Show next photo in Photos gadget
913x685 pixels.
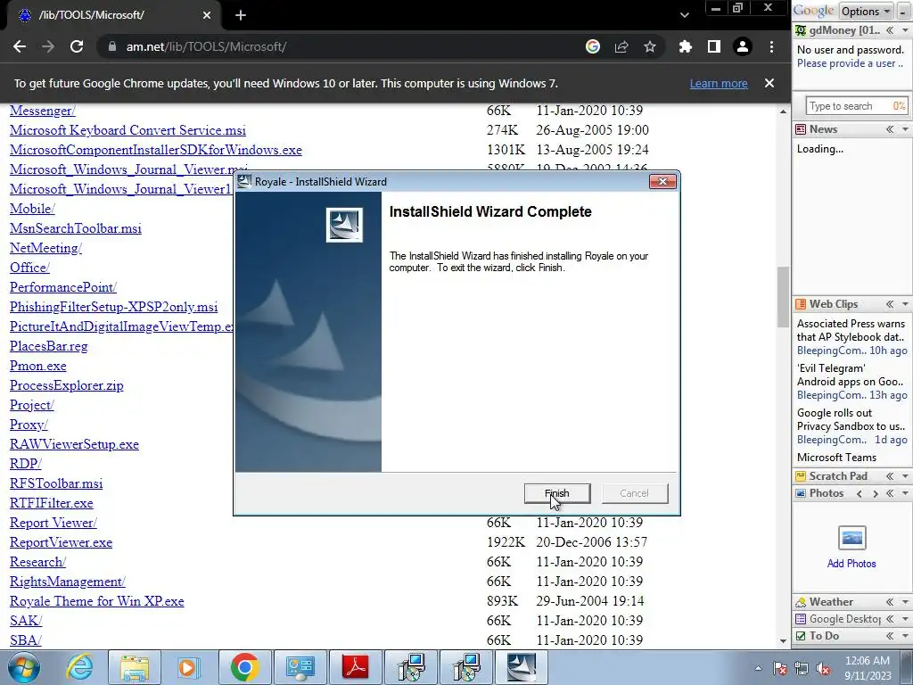click(876, 493)
